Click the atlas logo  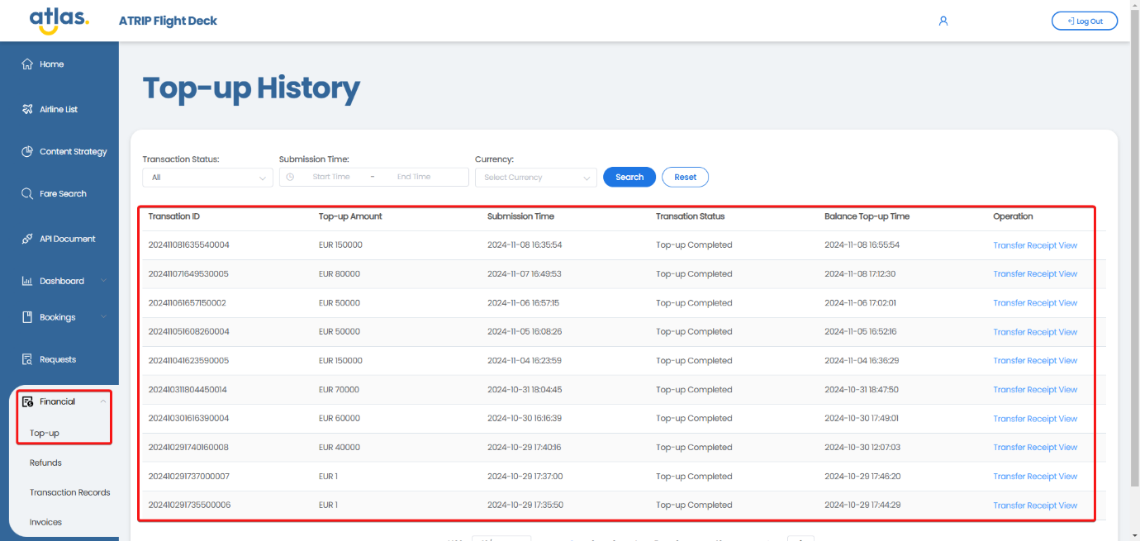point(59,20)
